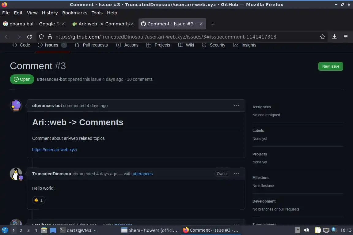Open the https://user.ari-web.xyz/ link

pyautogui.click(x=55, y=150)
